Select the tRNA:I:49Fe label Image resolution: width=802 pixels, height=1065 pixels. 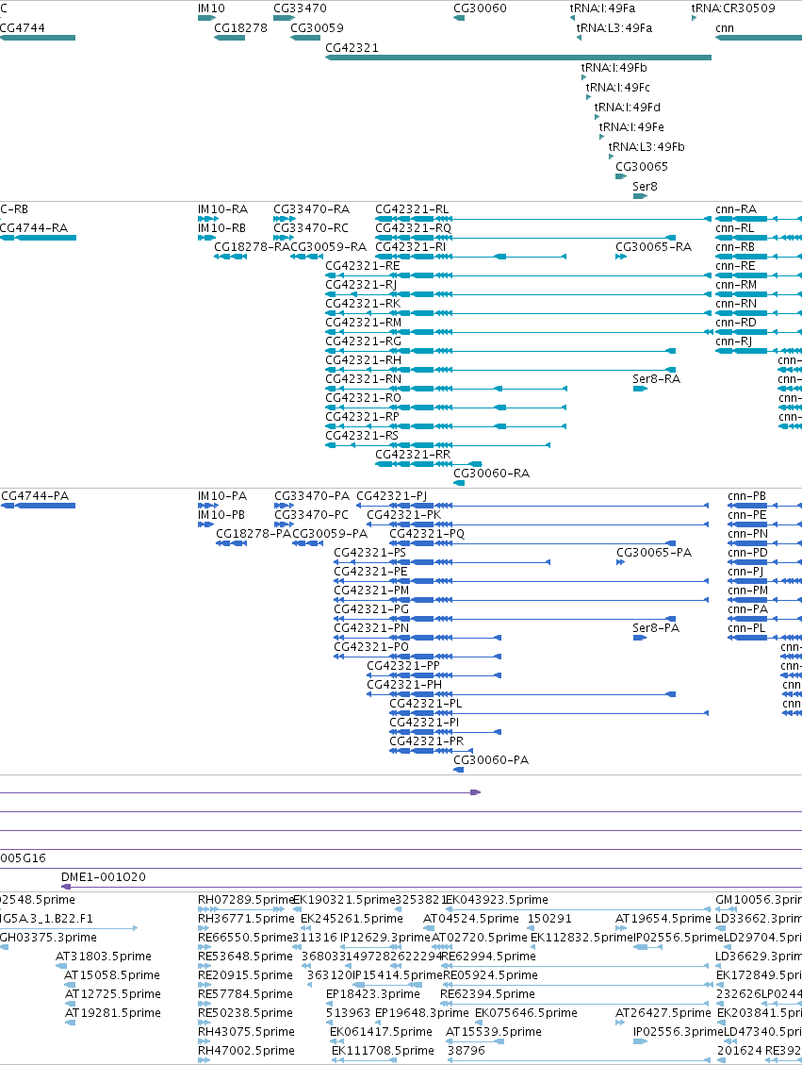point(631,126)
